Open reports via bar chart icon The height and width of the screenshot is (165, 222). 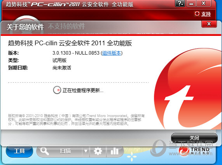(114, 151)
